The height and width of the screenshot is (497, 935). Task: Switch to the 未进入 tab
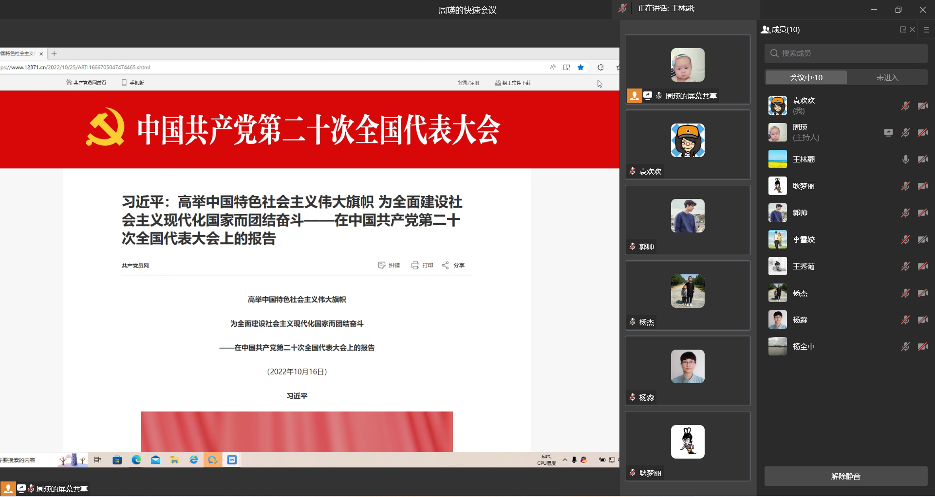[887, 77]
